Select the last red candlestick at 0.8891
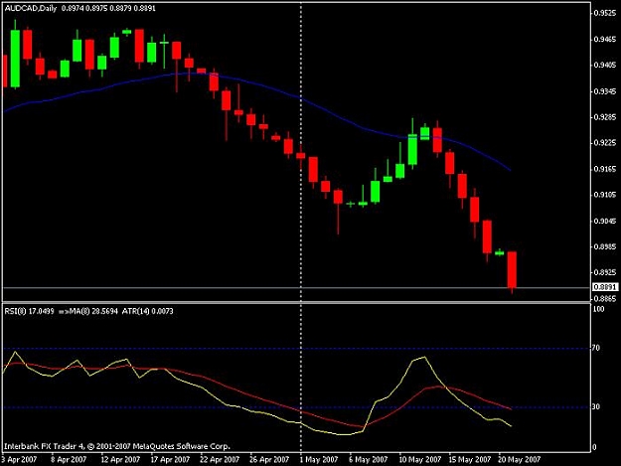Screen dimensions: 621x466 point(512,269)
